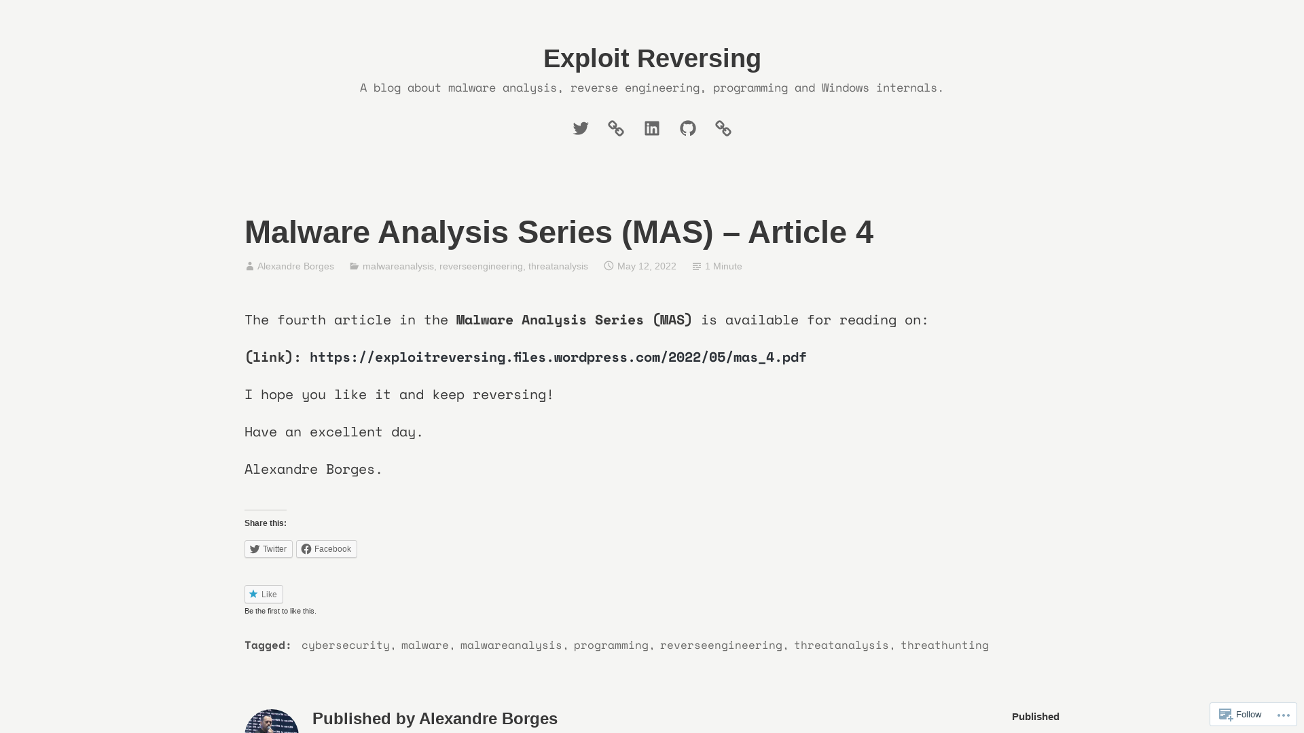Viewport: 1304px width, 733px height.
Task: Open the MAS Article 4 PDF link
Action: (x=558, y=357)
